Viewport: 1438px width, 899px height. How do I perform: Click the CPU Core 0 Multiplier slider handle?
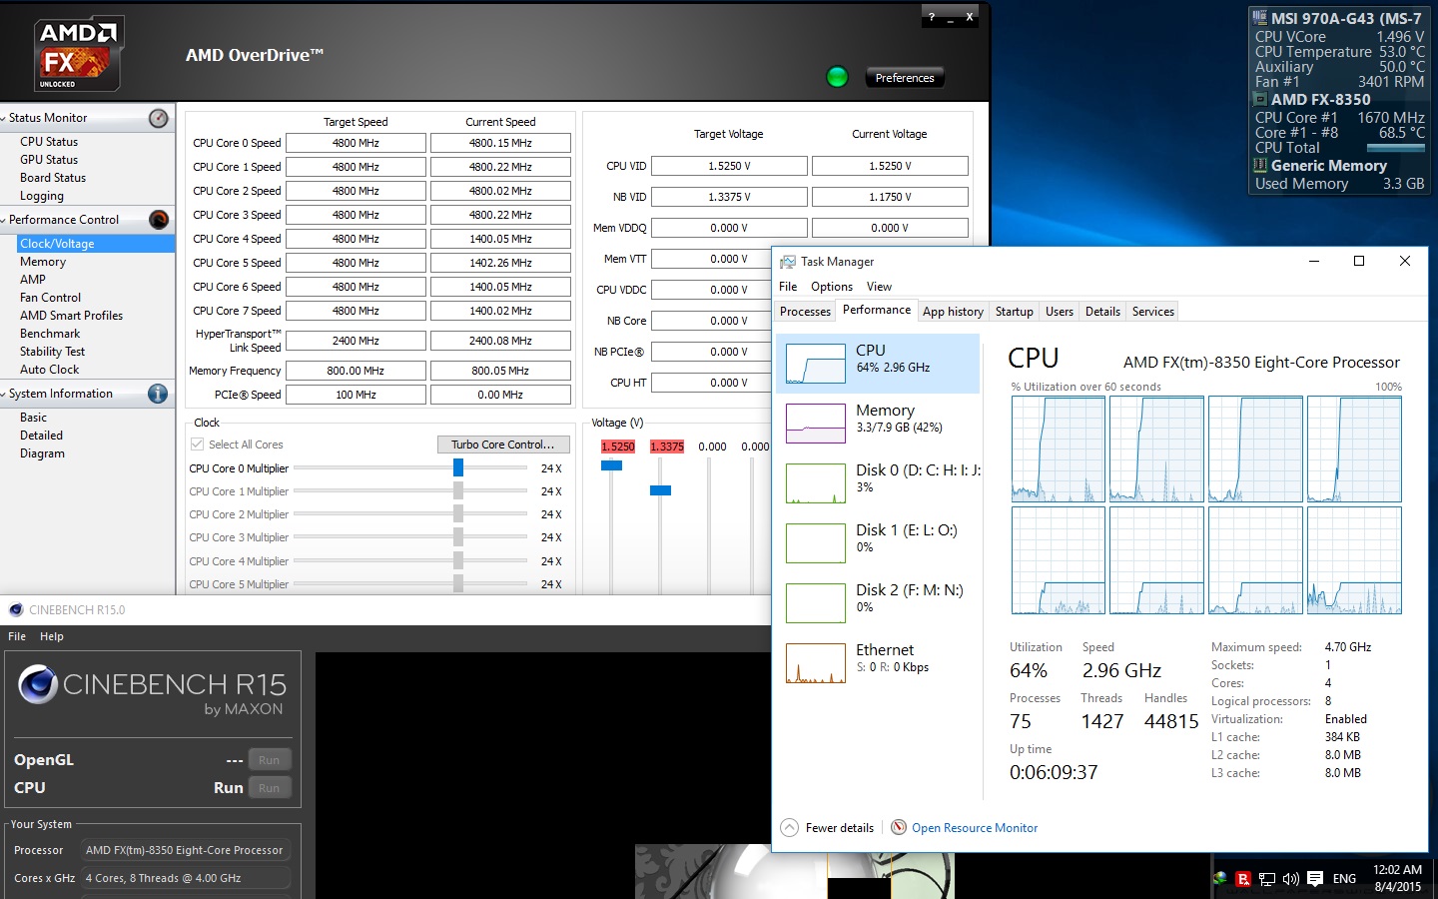pyautogui.click(x=458, y=467)
